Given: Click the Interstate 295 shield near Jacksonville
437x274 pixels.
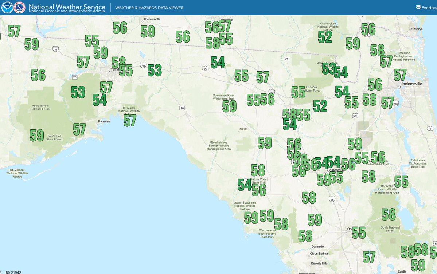Looking at the screenshot, I should (x=395, y=103).
